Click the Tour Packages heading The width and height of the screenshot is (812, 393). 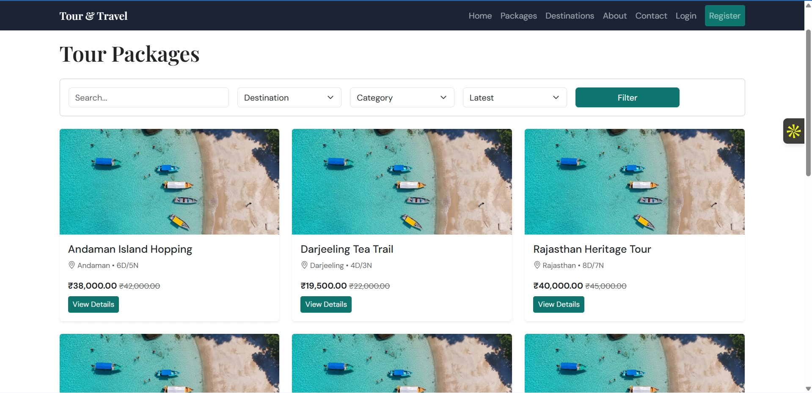click(x=129, y=54)
